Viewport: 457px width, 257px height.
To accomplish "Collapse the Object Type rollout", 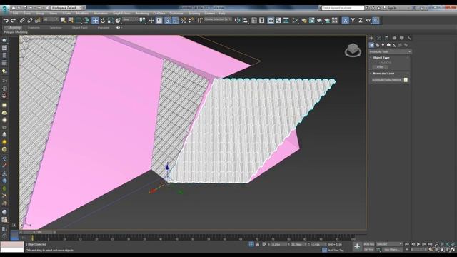I will pyautogui.click(x=381, y=58).
